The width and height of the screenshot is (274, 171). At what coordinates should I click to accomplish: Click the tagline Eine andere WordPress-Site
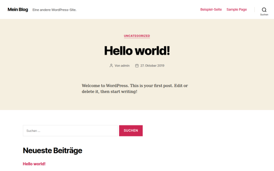point(54,10)
